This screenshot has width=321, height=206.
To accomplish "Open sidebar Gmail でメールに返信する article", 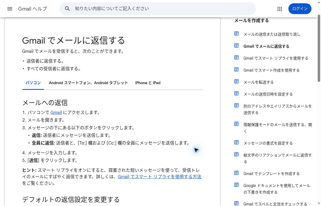I will pos(266,46).
